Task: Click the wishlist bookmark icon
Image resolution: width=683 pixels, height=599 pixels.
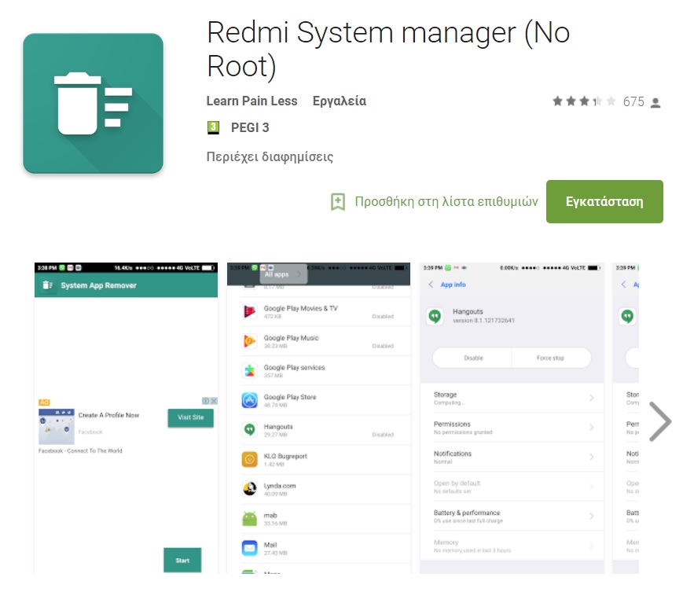Action: coord(338,201)
